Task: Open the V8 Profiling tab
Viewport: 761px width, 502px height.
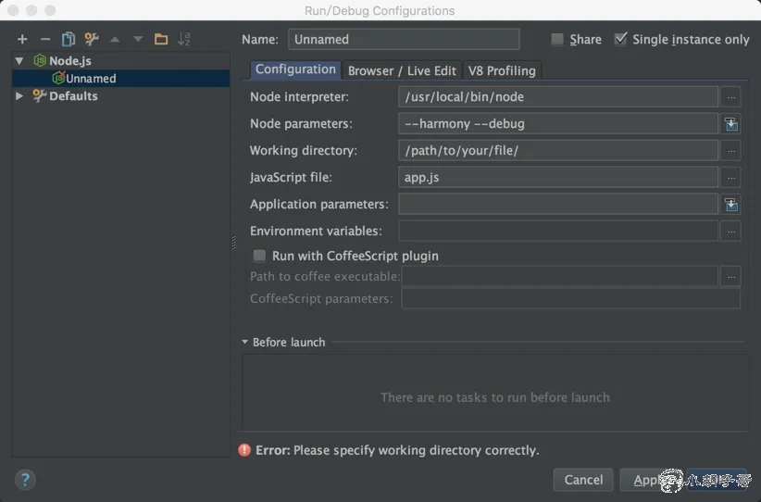Action: click(502, 70)
